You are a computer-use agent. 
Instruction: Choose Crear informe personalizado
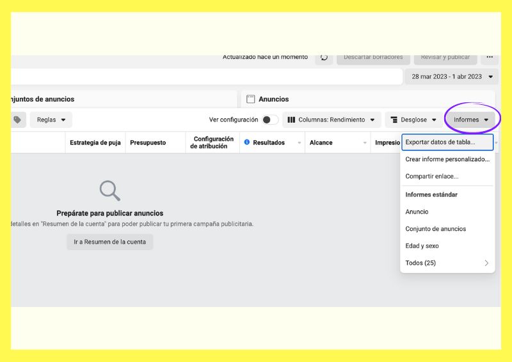[447, 159]
